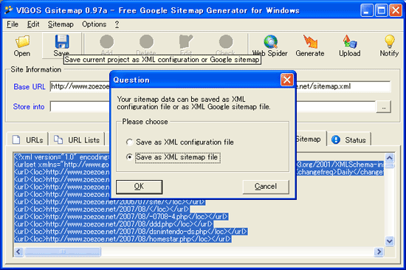Close the Question dialog with X
Viewport: 406px width, 270px height.
click(x=287, y=80)
